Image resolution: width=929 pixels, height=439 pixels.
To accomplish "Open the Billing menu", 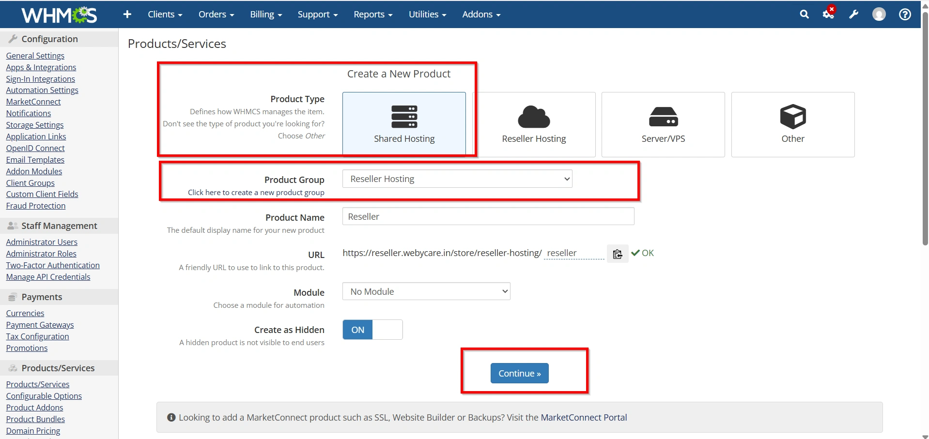I will [266, 15].
